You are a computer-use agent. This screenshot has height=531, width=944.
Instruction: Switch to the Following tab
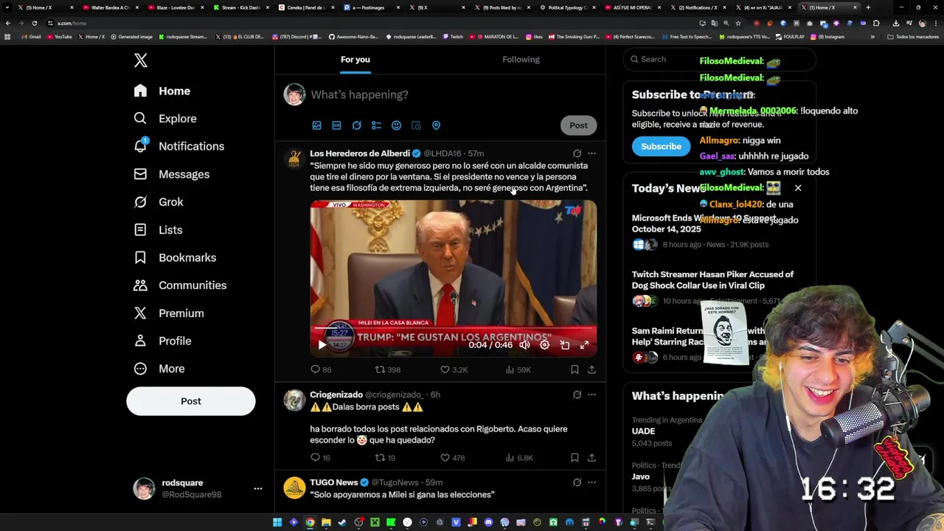click(521, 59)
